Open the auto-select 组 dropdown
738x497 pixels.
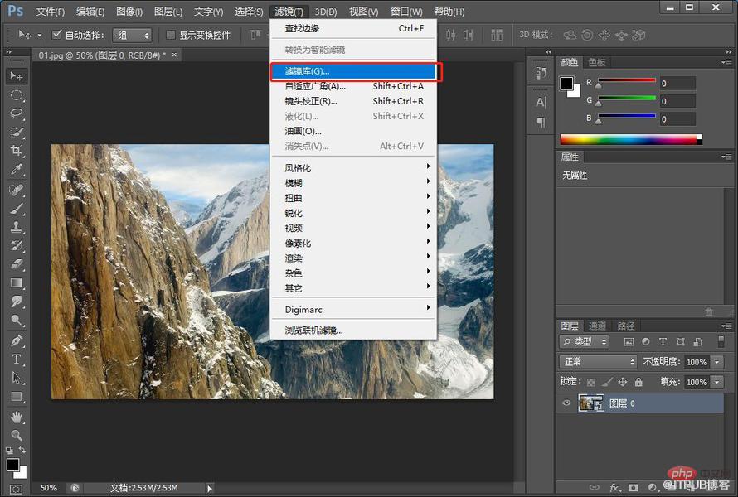(132, 36)
